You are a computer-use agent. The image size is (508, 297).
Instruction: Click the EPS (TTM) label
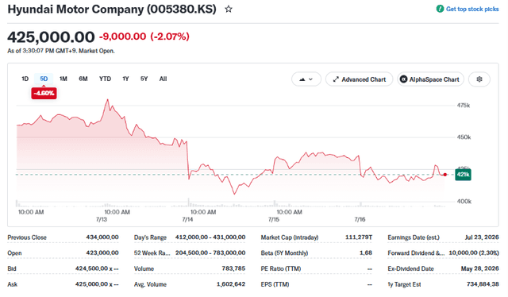pyautogui.click(x=275, y=284)
